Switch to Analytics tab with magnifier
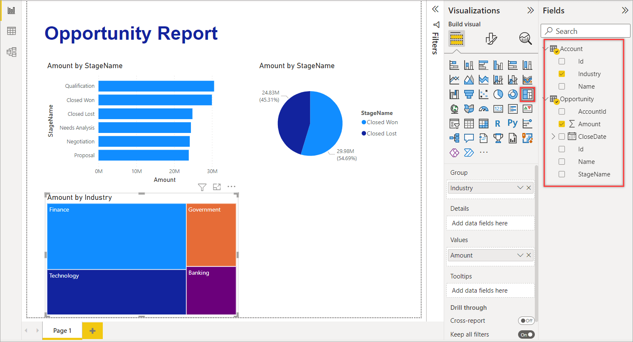The image size is (633, 342). (526, 38)
